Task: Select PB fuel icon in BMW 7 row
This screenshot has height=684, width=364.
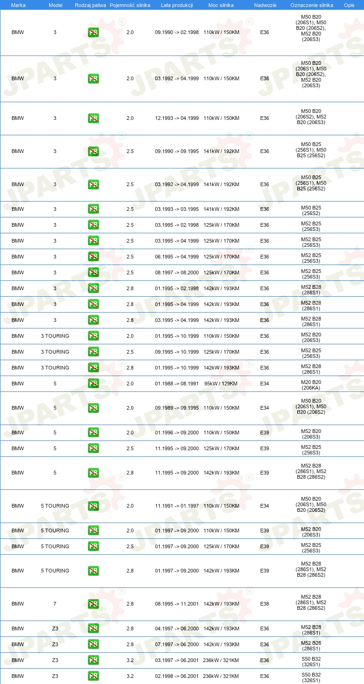Action: click(93, 604)
